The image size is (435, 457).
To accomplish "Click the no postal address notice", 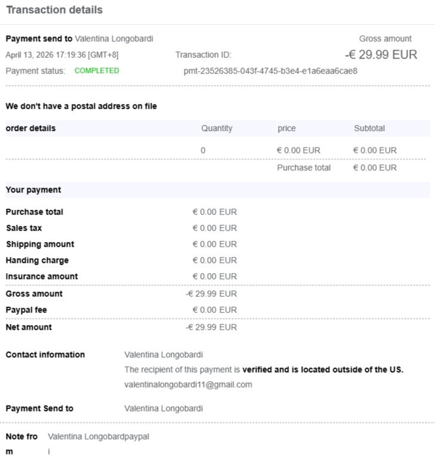I will [81, 106].
